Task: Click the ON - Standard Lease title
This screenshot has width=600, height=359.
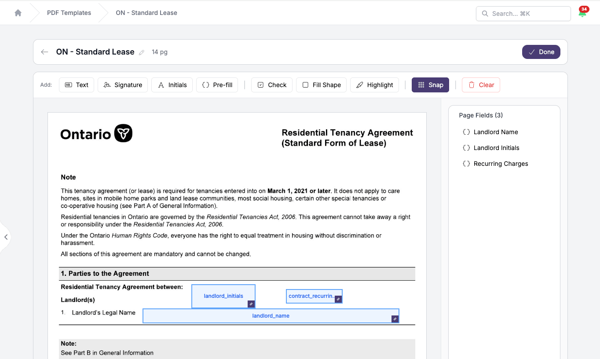Action: pyautogui.click(x=95, y=52)
